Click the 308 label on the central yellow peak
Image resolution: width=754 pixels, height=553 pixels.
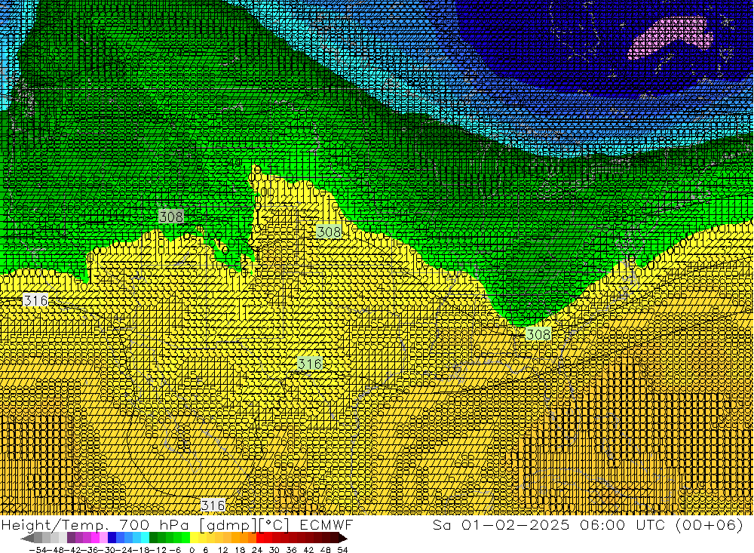[329, 232]
